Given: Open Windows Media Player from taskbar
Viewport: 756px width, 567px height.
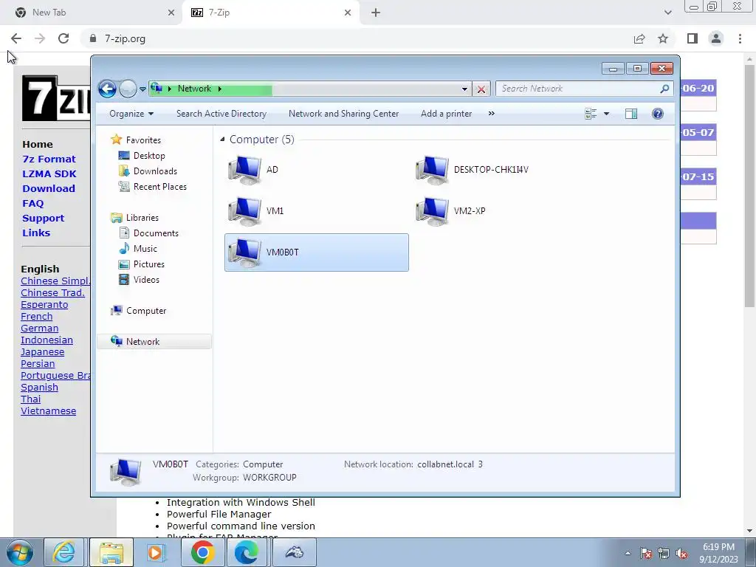Looking at the screenshot, I should coord(156,552).
